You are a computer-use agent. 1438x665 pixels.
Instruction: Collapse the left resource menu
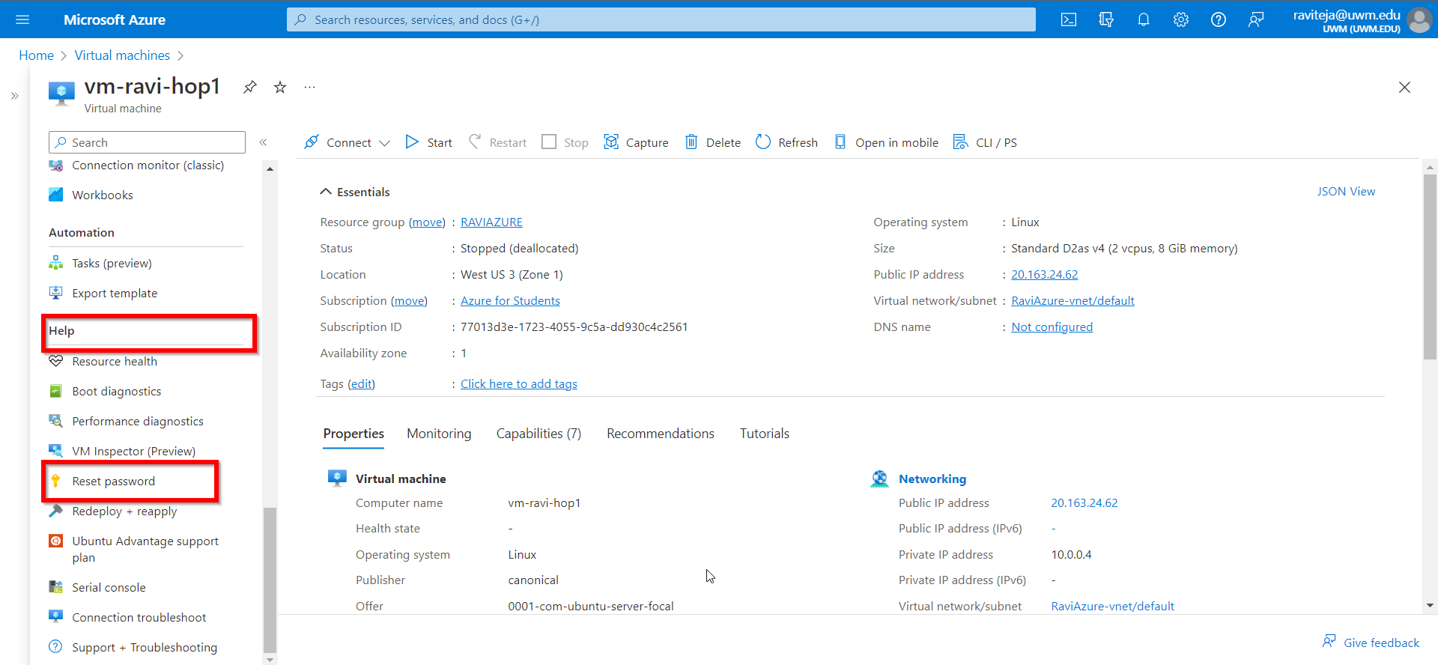(x=263, y=142)
